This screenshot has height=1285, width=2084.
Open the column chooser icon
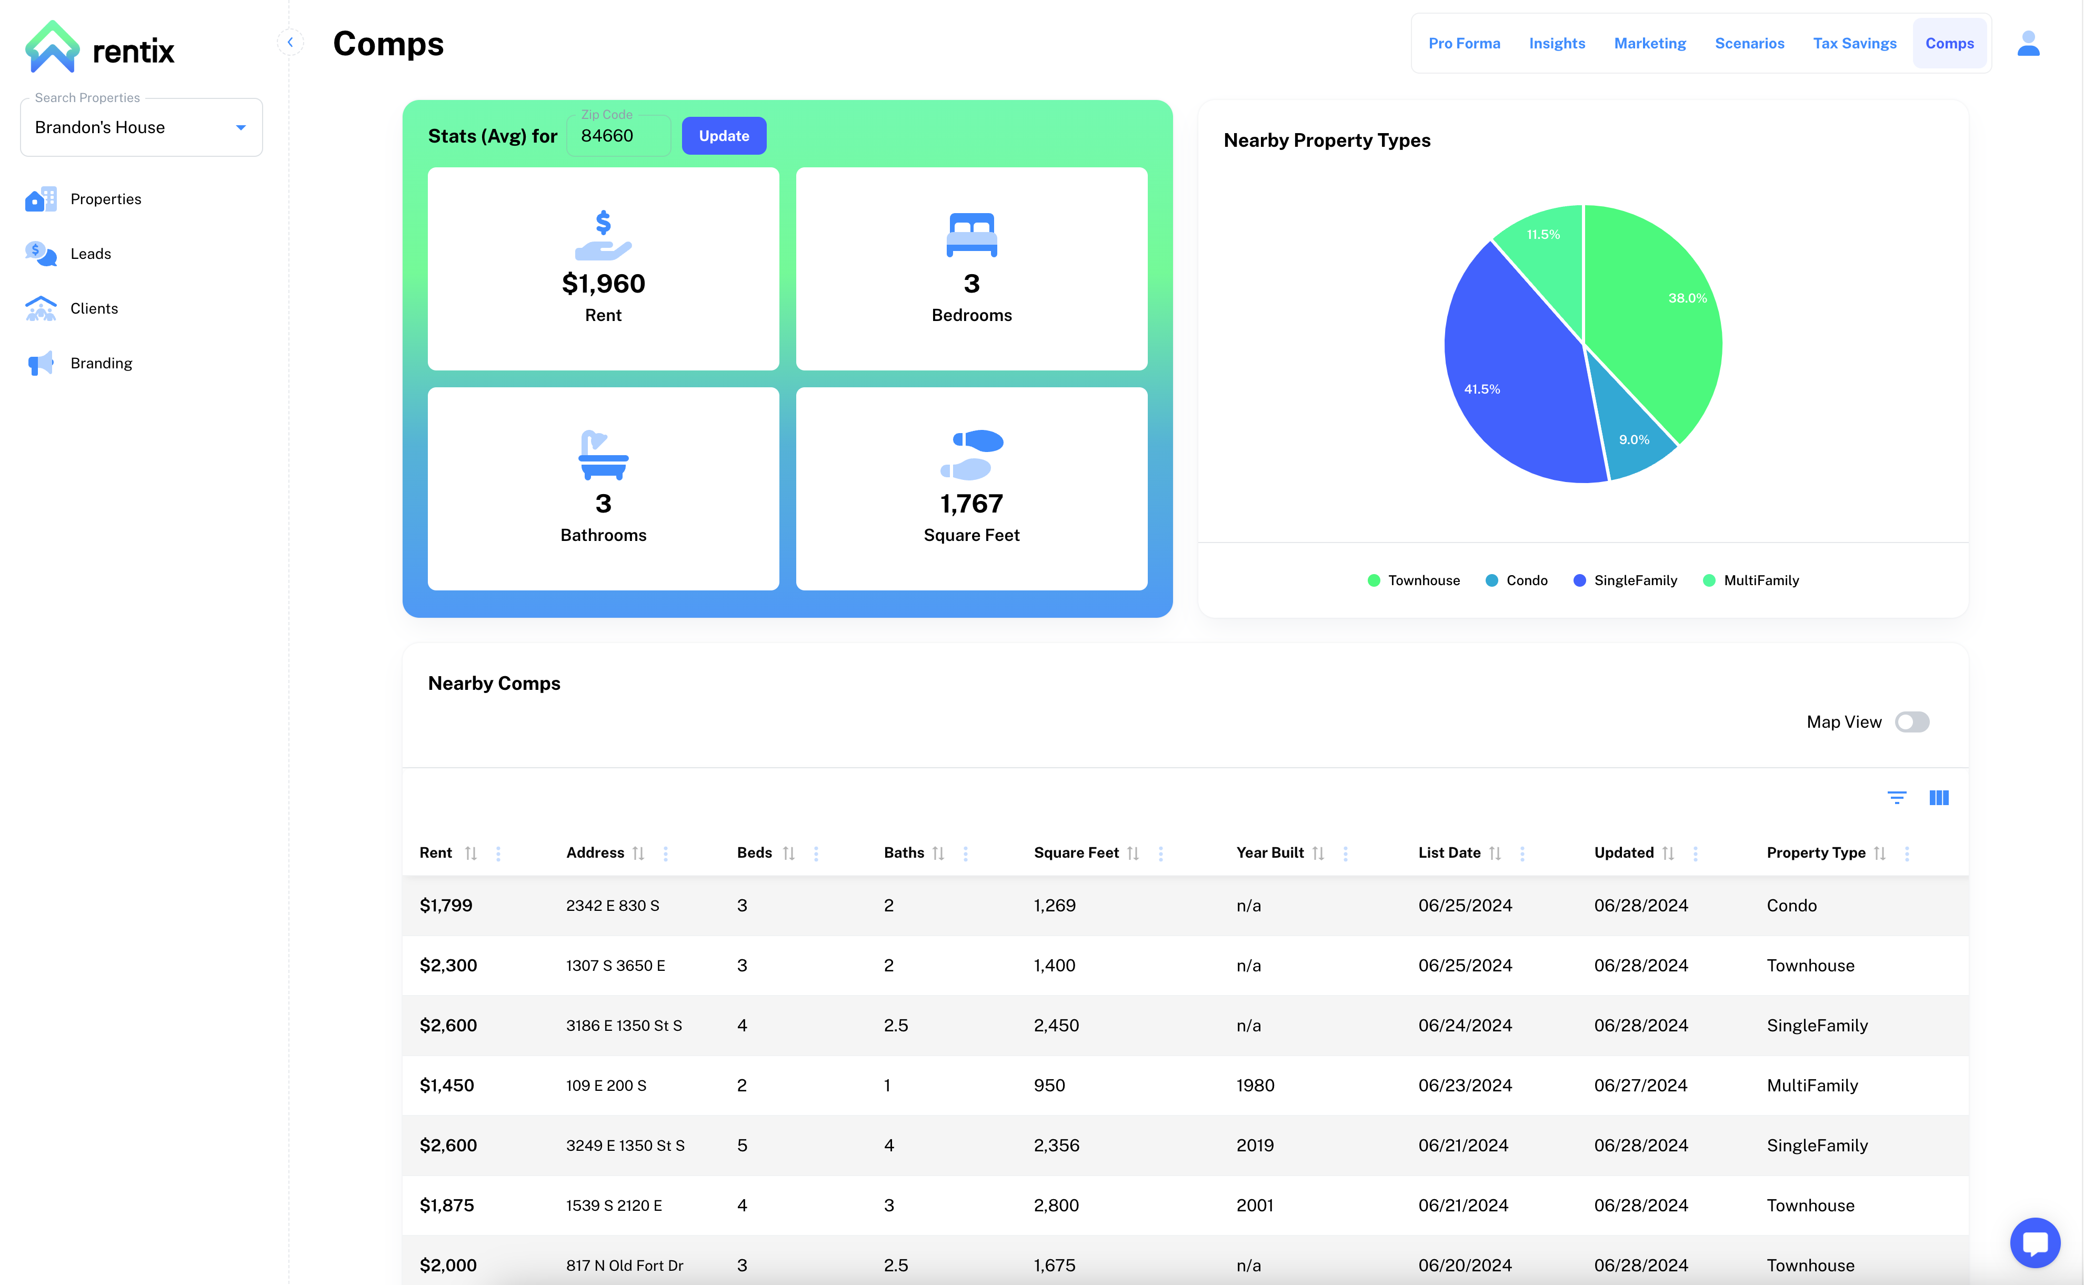click(1939, 797)
